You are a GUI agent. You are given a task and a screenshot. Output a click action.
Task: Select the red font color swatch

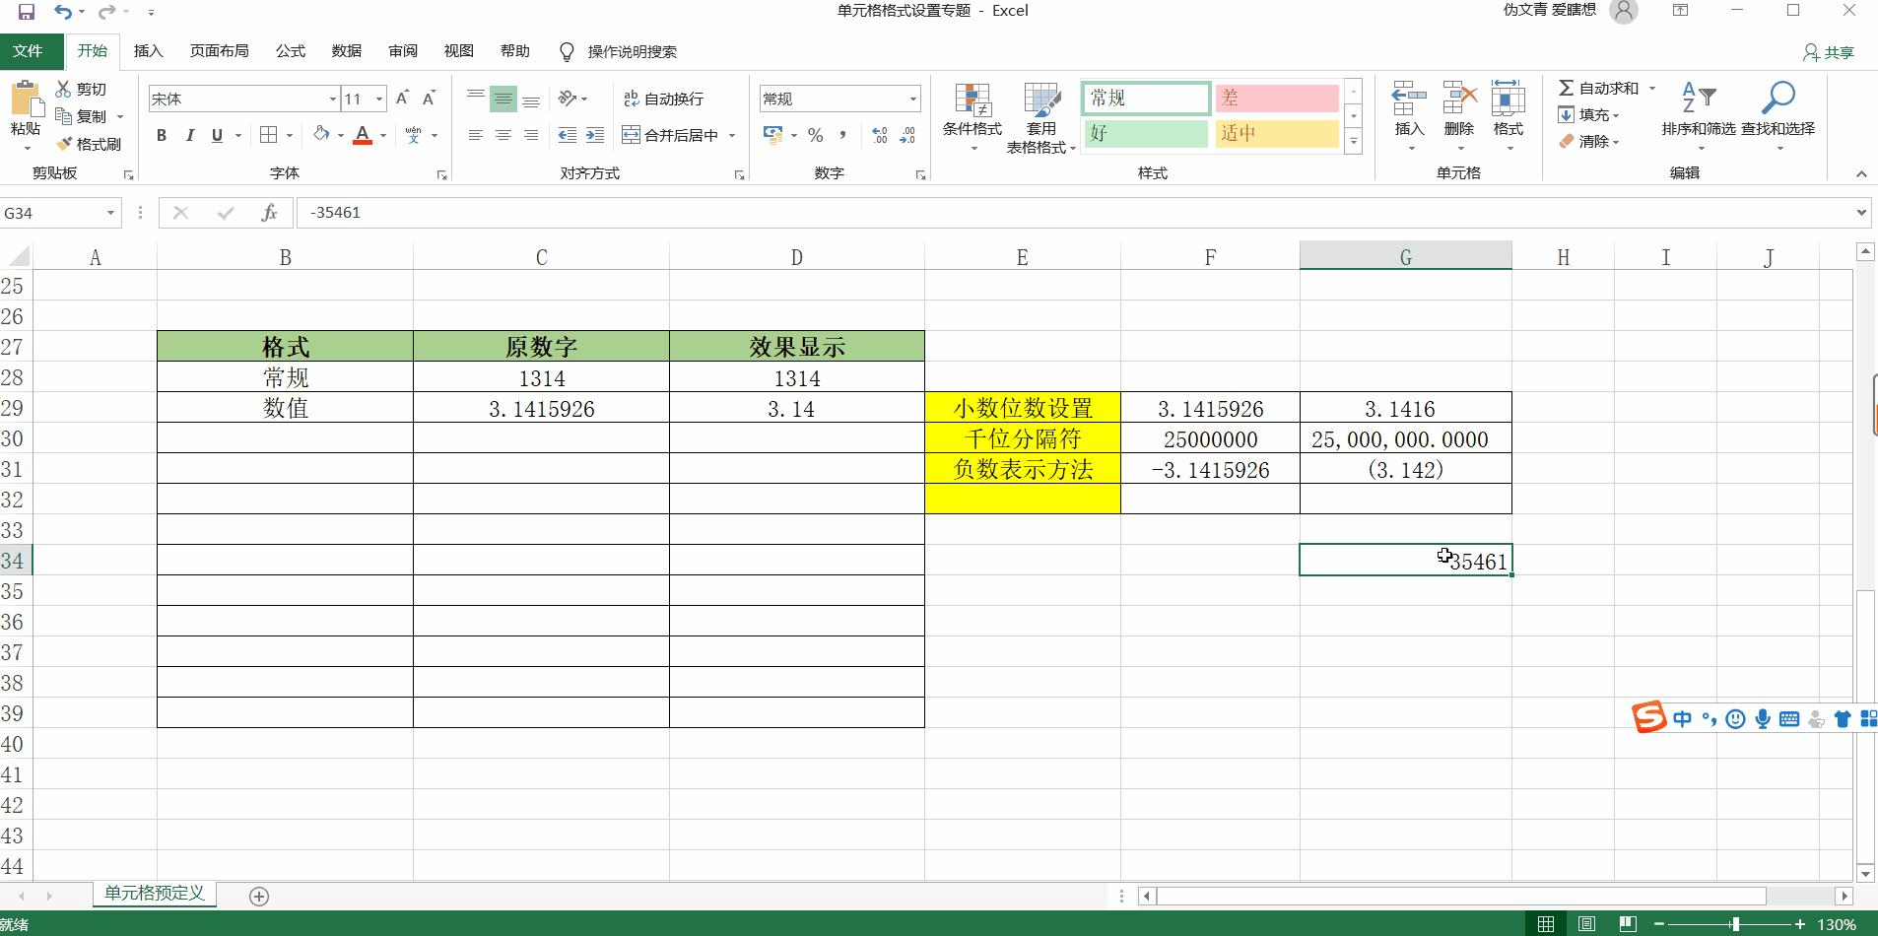click(x=364, y=143)
